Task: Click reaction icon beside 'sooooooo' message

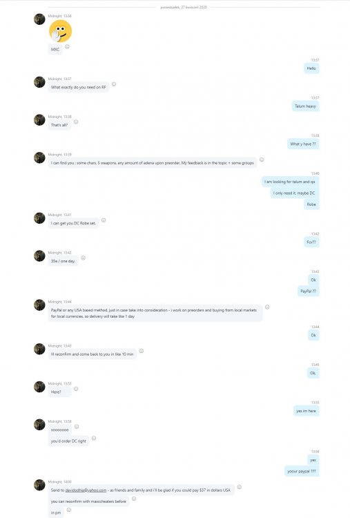Action: (x=77, y=427)
